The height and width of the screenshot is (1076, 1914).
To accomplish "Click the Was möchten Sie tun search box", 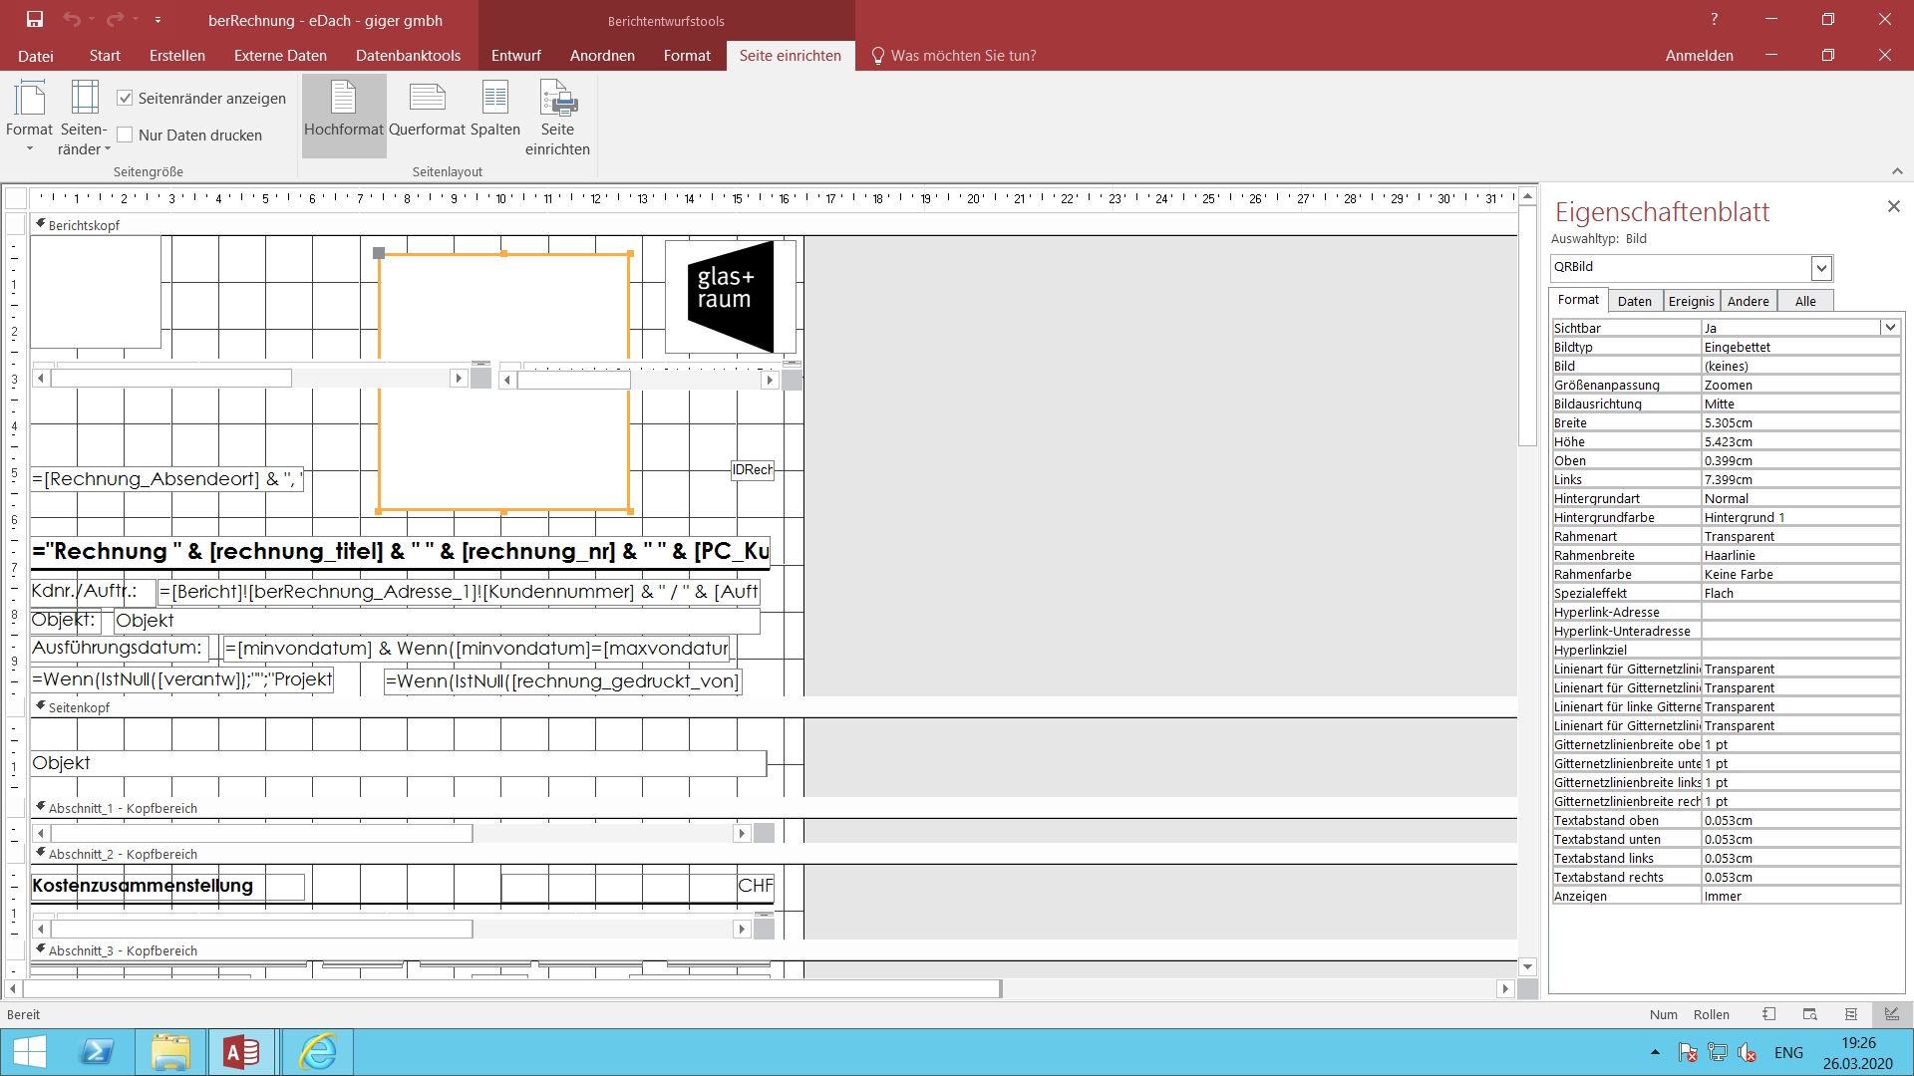I will pos(963,56).
